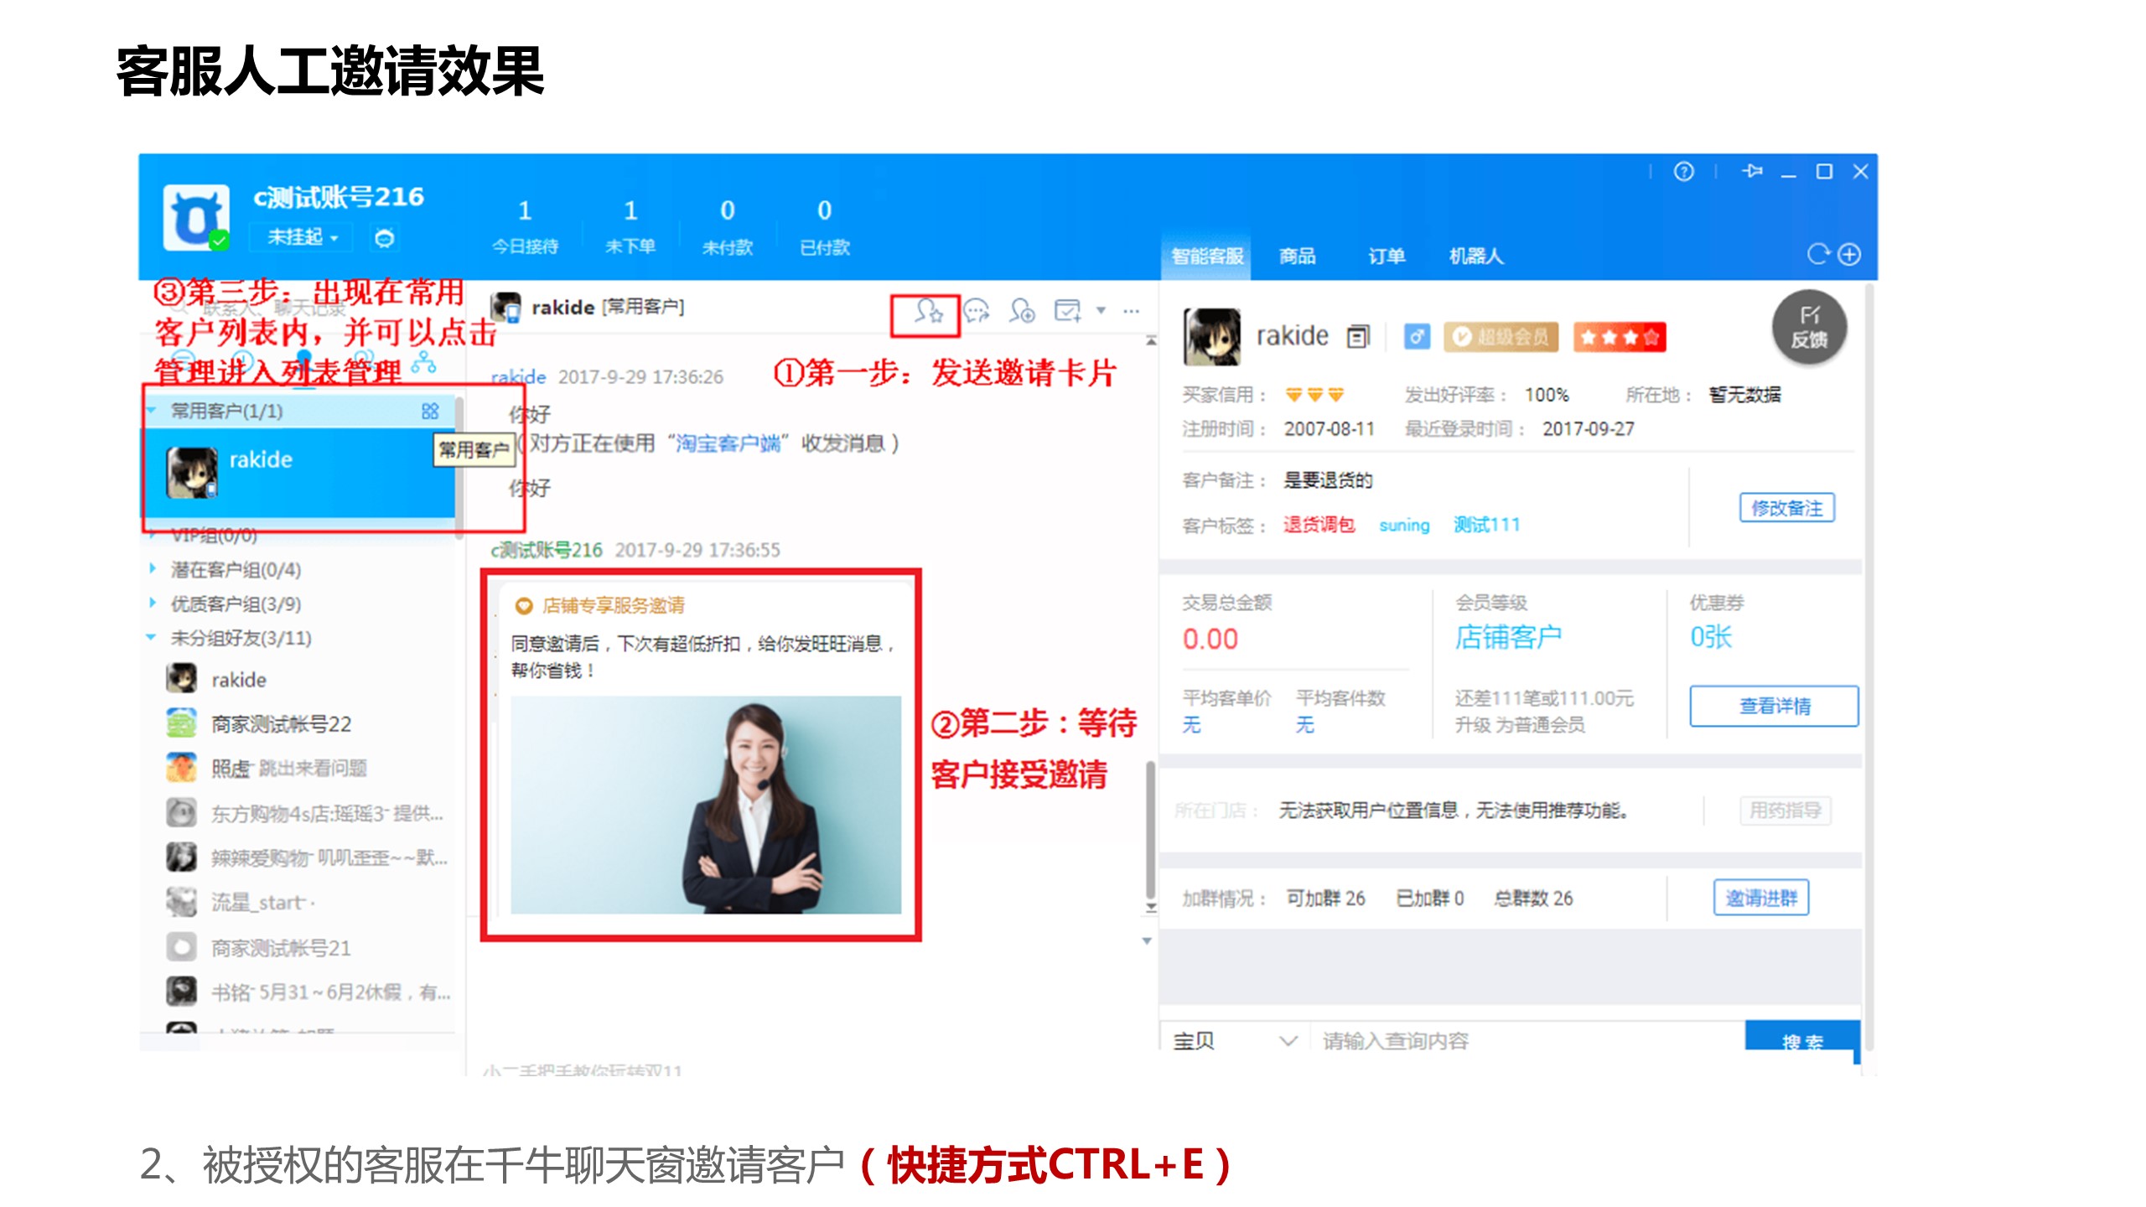This screenshot has height=1207, width=2146.
Task: Click the 店铺专享服务邀请 card title
Action: pyautogui.click(x=613, y=605)
